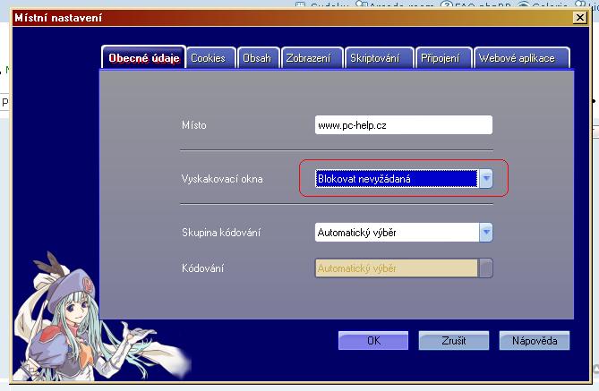Click the greyed-out Kódování combo box
This screenshot has width=599, height=391.
click(403, 268)
